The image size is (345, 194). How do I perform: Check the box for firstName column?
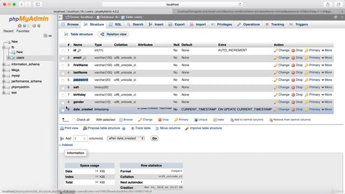(63, 66)
